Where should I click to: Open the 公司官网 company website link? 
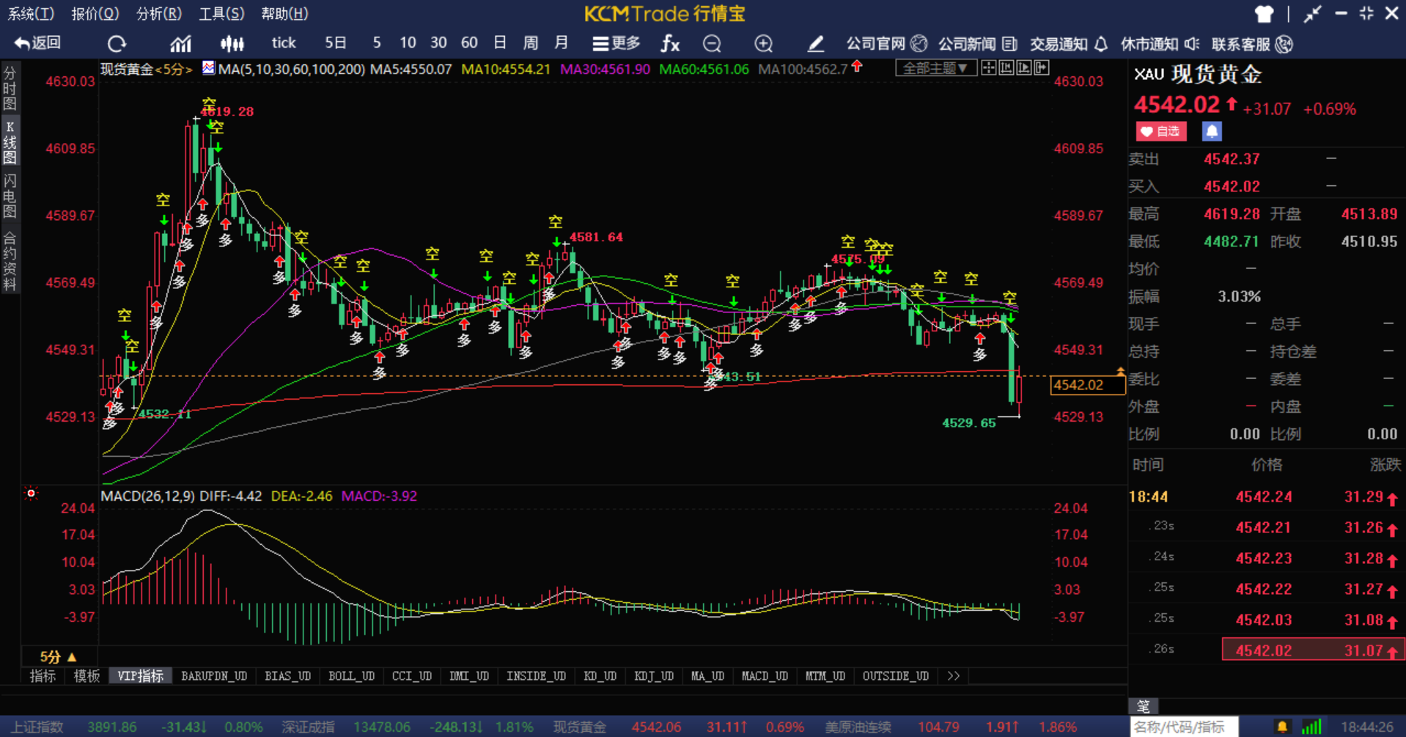(886, 44)
